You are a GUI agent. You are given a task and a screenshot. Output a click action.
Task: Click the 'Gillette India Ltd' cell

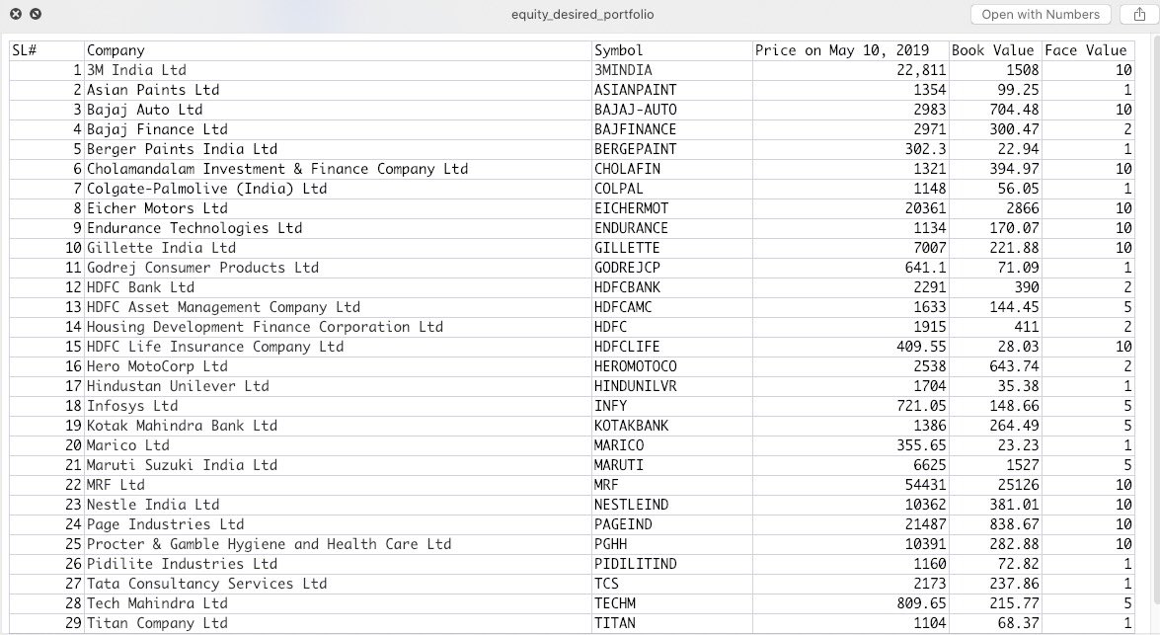(x=338, y=248)
